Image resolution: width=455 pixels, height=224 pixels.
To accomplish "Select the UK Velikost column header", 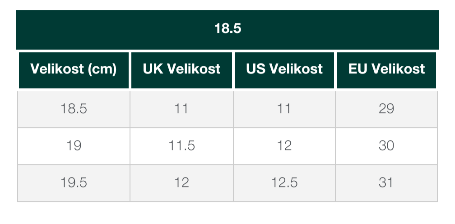I will coord(181,69).
